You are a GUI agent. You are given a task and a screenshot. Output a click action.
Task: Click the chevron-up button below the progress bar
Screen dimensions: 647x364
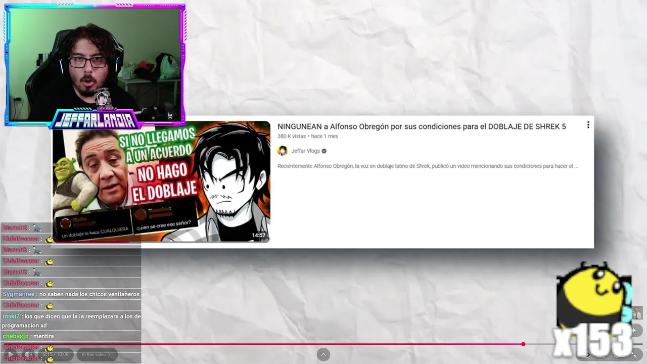(323, 354)
